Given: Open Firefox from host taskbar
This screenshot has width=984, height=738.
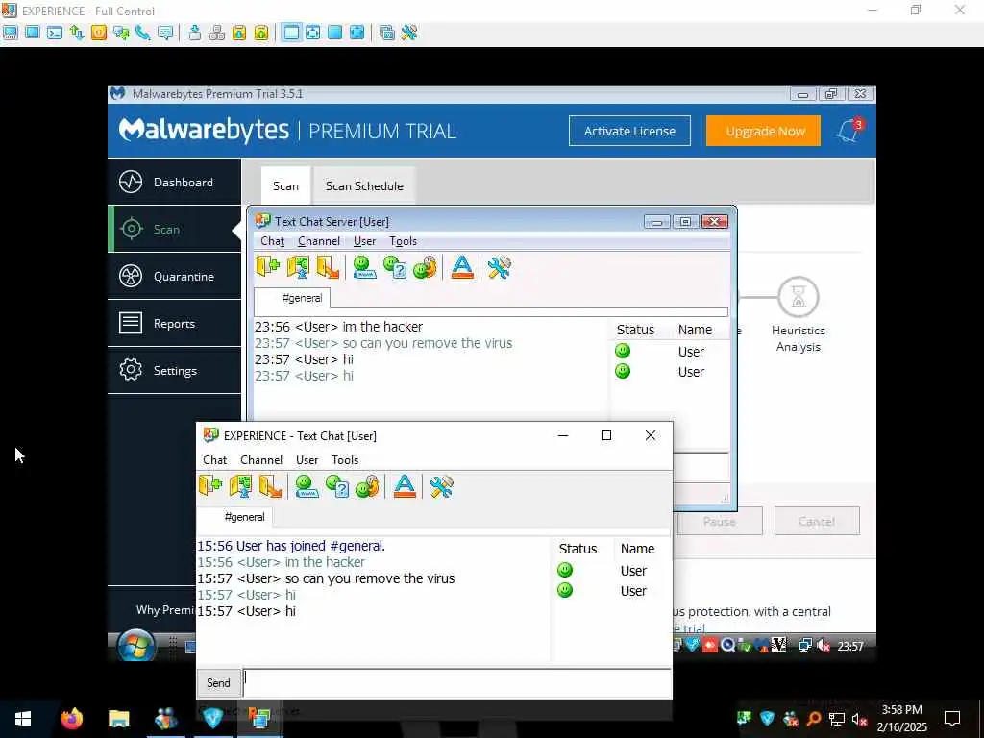Looking at the screenshot, I should 71,718.
